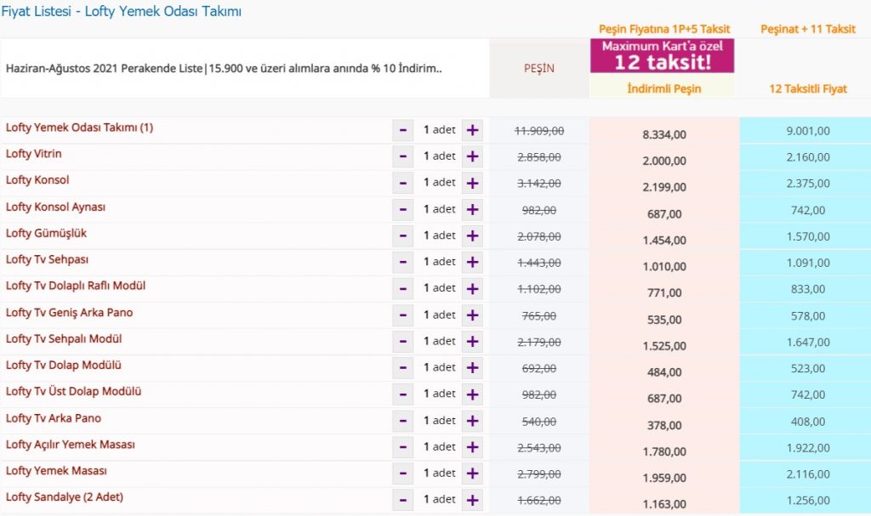Image resolution: width=871 pixels, height=516 pixels.
Task: Click Lofty Tv Üst Dolap Modülü name
Action: coord(73,392)
